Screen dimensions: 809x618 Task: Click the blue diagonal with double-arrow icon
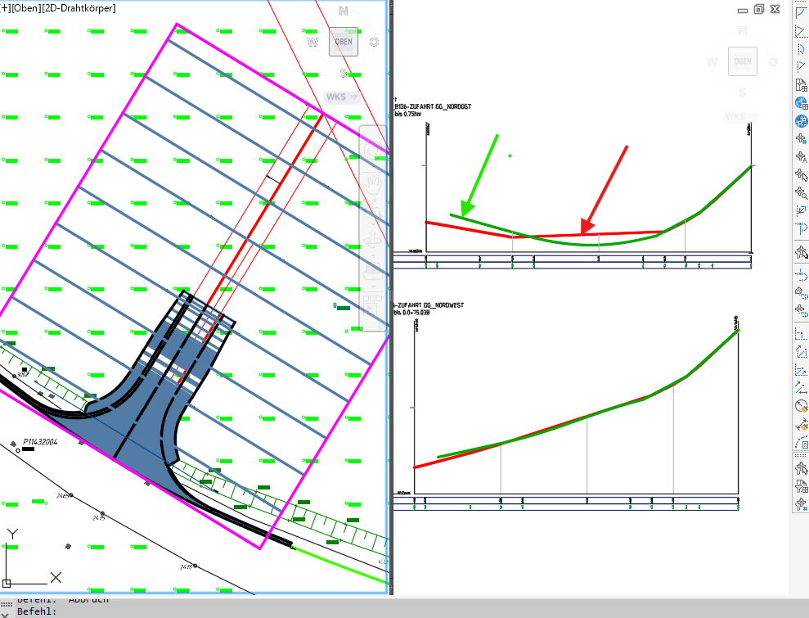click(x=802, y=388)
